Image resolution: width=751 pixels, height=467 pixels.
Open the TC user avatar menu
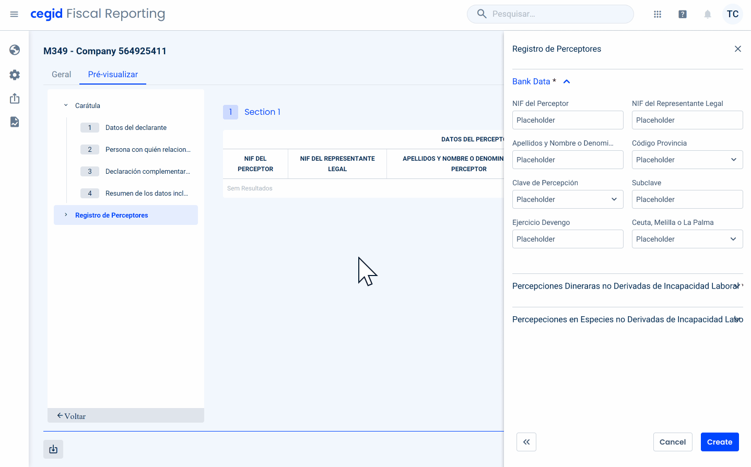pos(732,14)
